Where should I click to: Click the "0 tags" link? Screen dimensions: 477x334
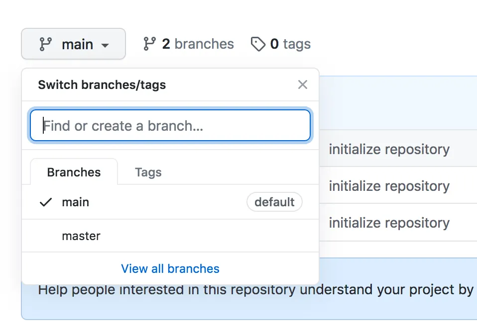point(280,44)
